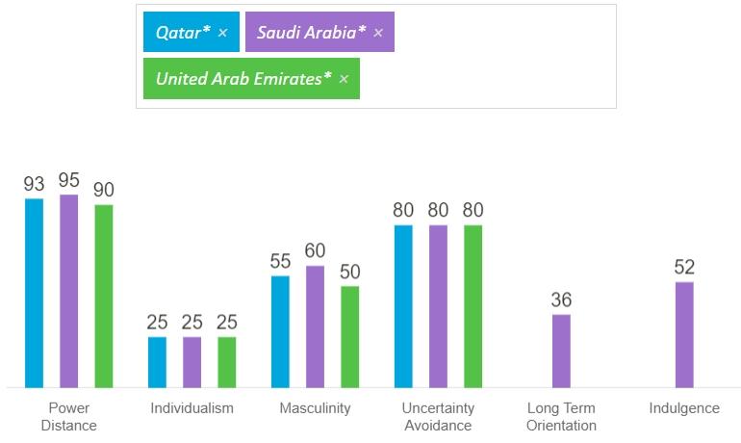Click Saudi Arabia's Long Term Orientation bar
The width and height of the screenshot is (741, 443).
(x=561, y=351)
